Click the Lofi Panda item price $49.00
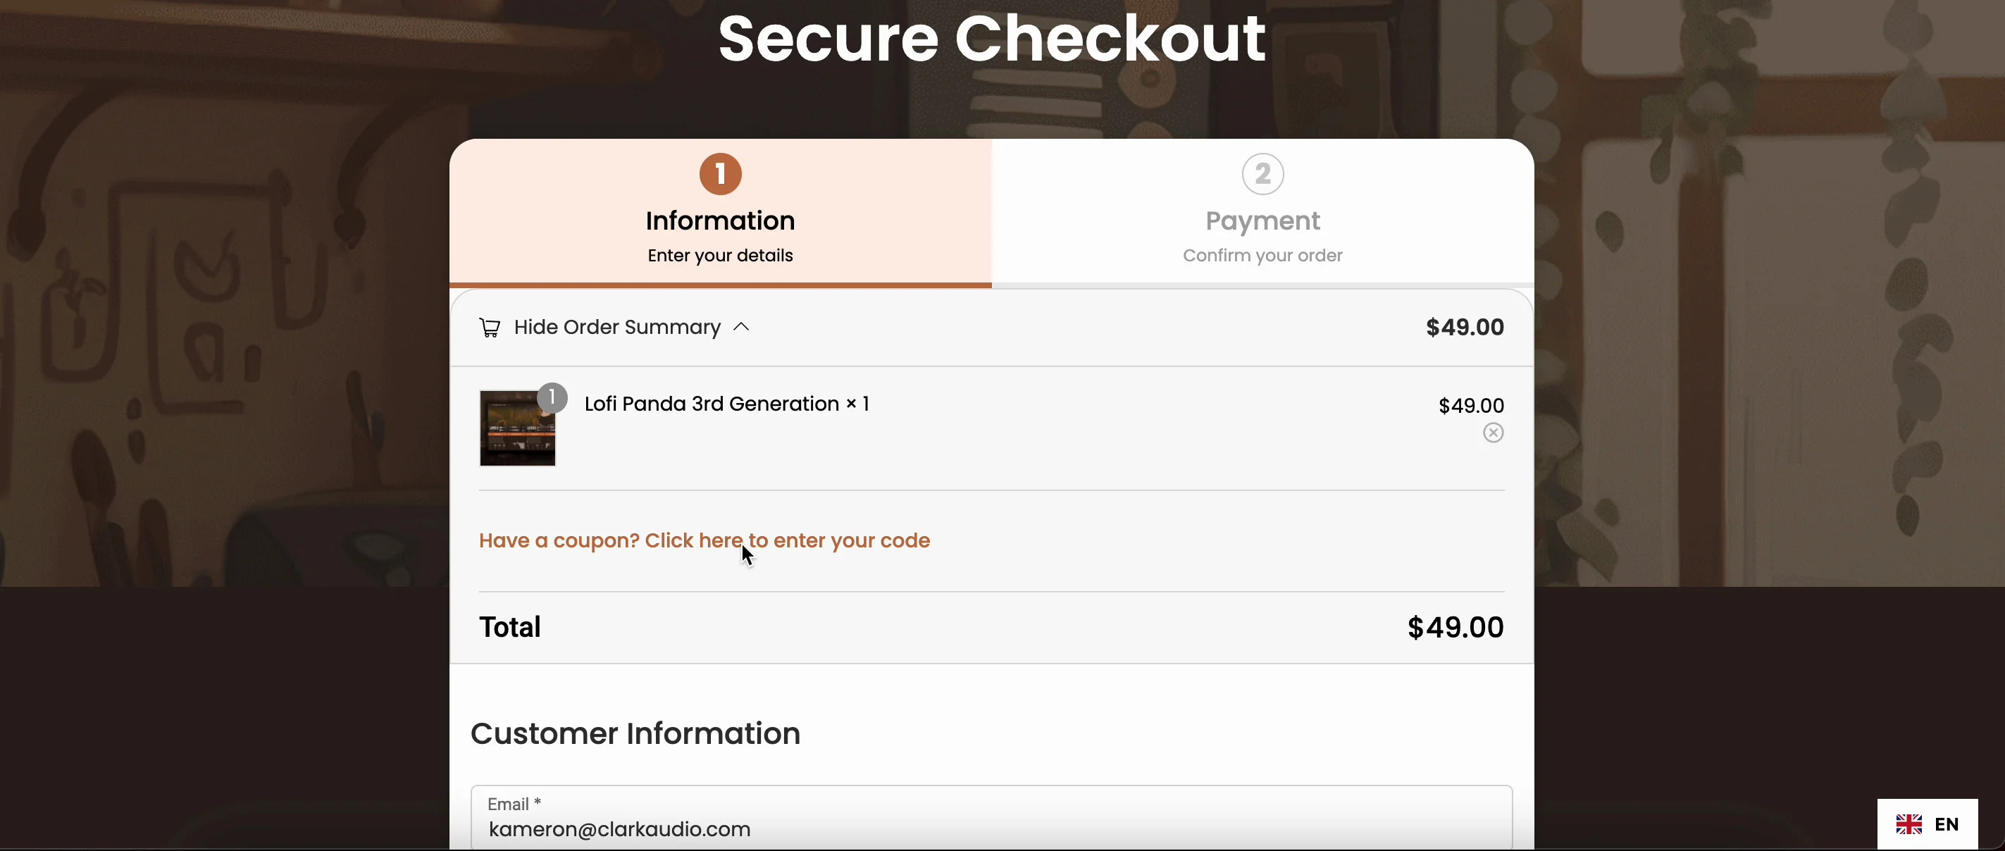This screenshot has height=851, width=2005. (x=1470, y=406)
